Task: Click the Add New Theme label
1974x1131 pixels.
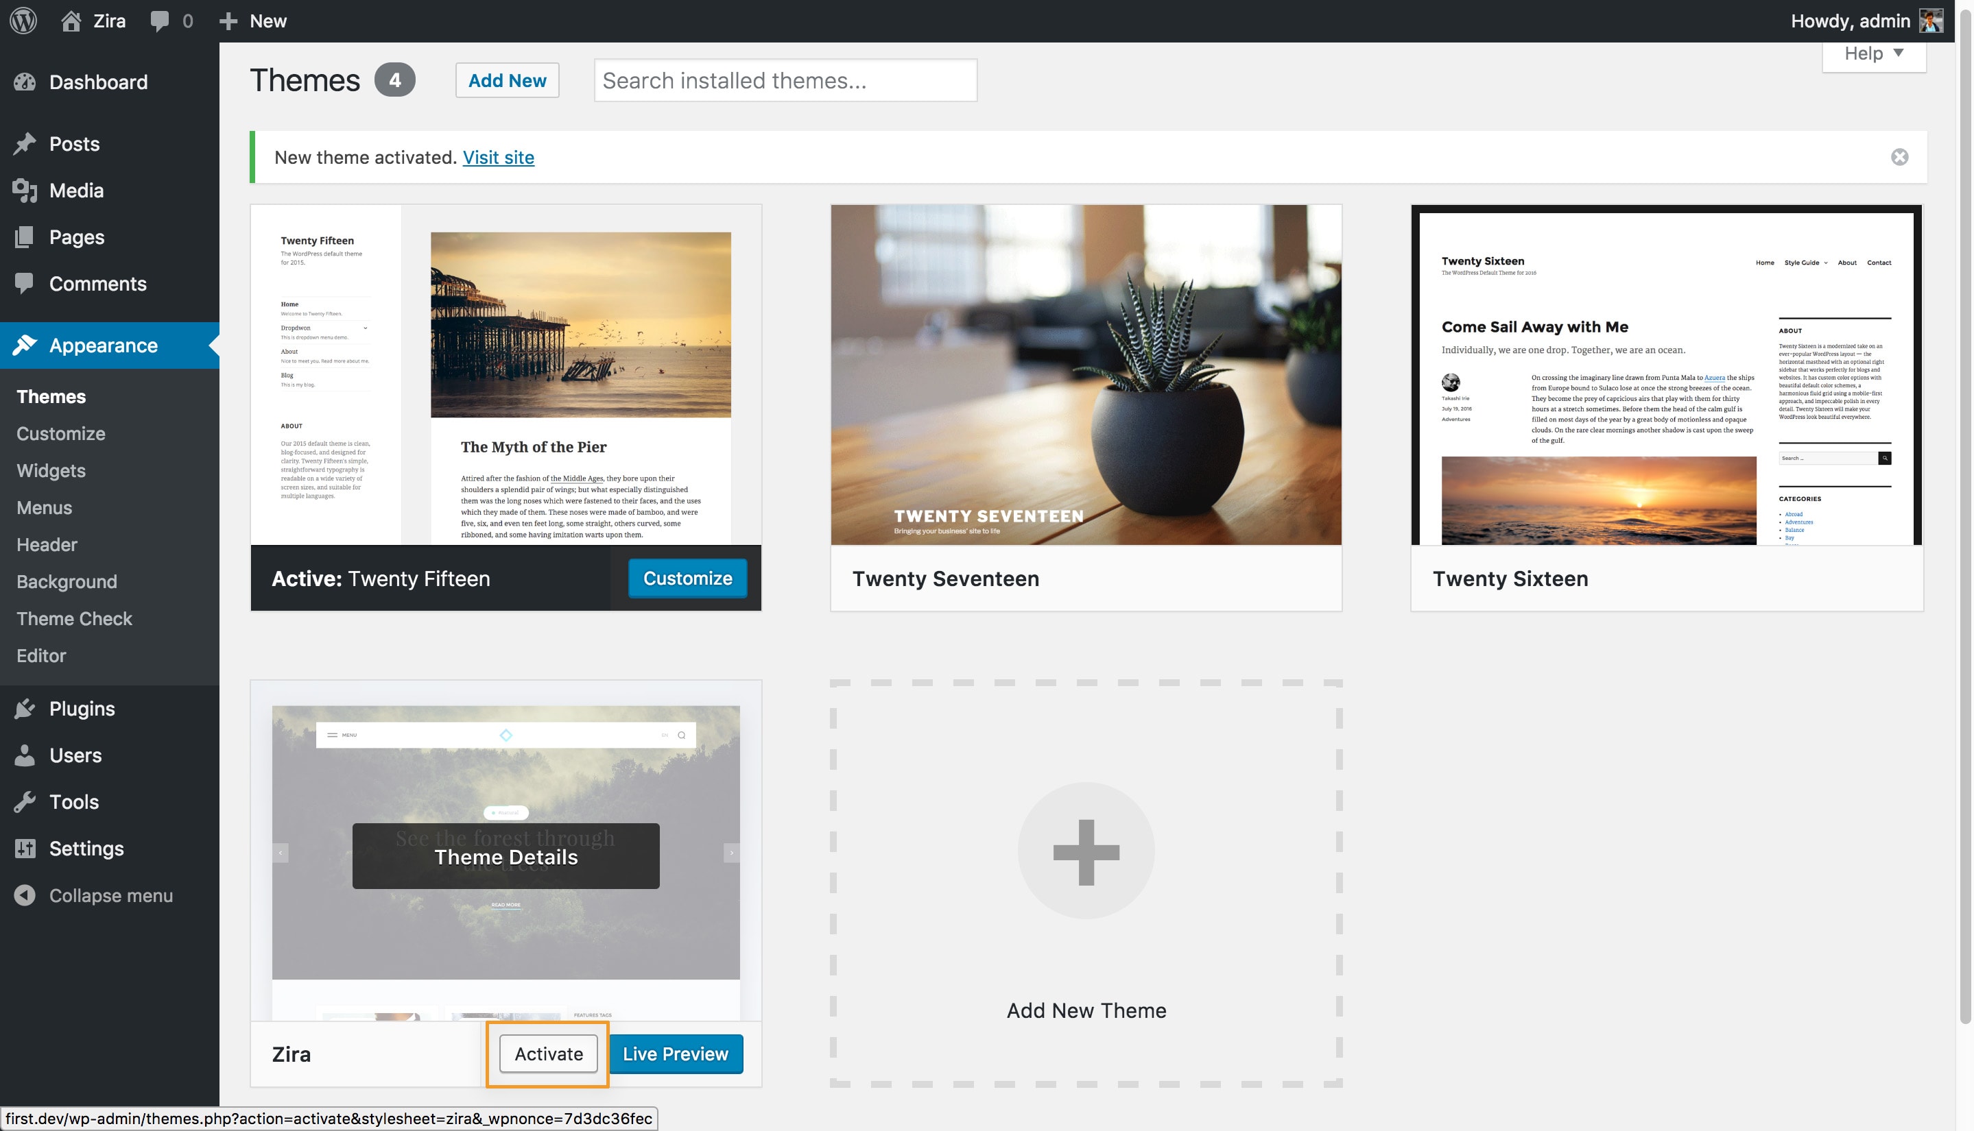Action: pos(1086,1010)
